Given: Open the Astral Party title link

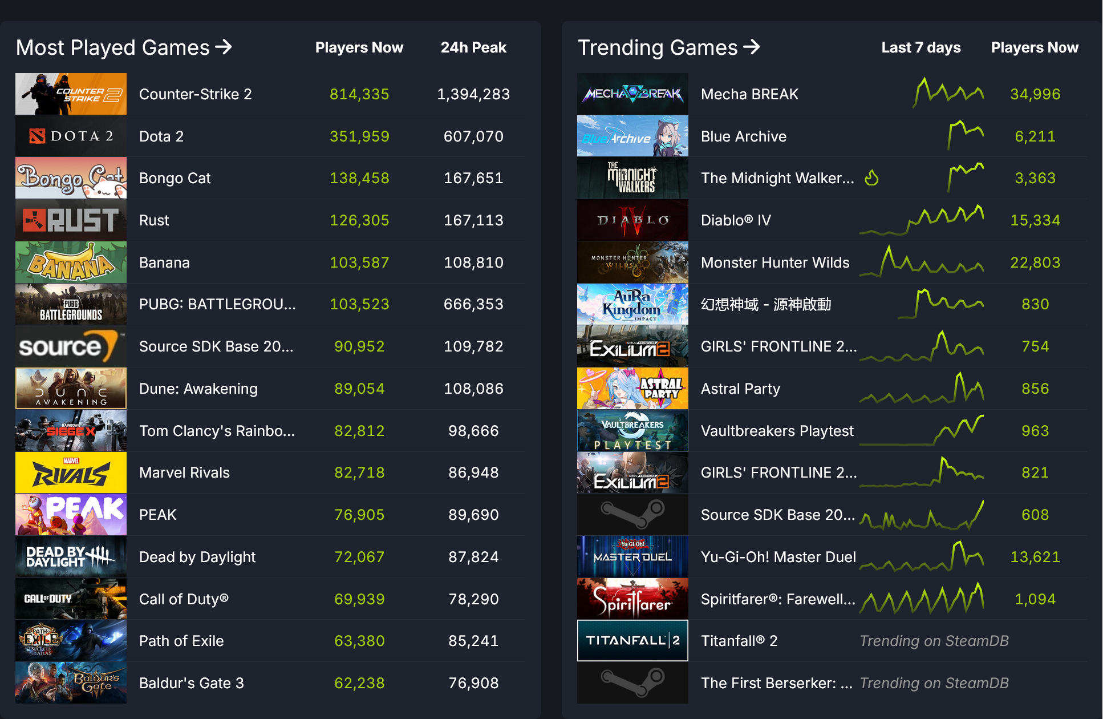Looking at the screenshot, I should pyautogui.click(x=740, y=389).
